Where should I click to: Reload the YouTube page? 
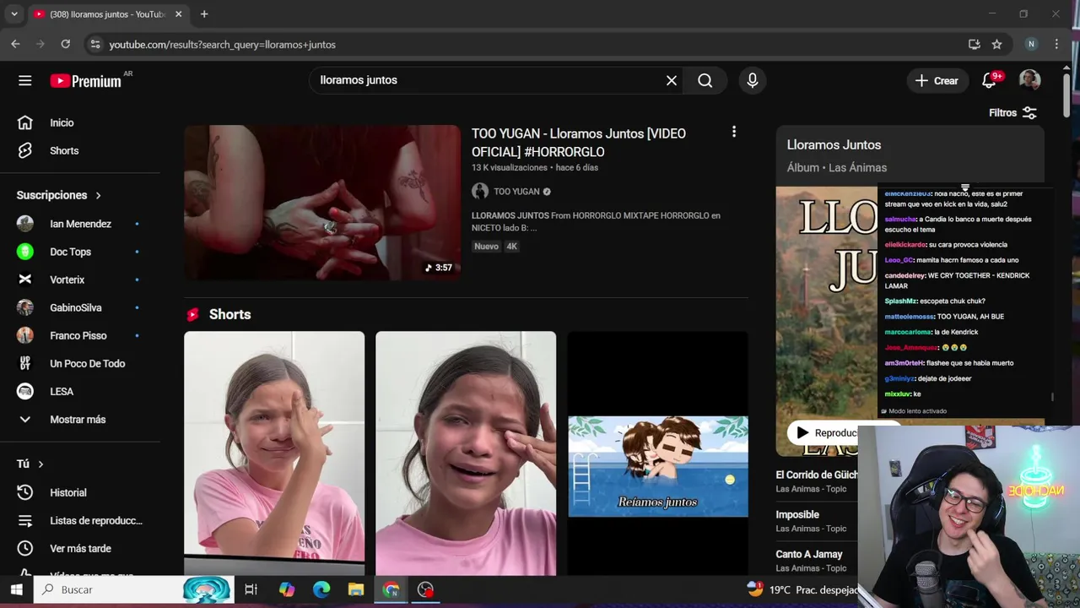(x=66, y=44)
